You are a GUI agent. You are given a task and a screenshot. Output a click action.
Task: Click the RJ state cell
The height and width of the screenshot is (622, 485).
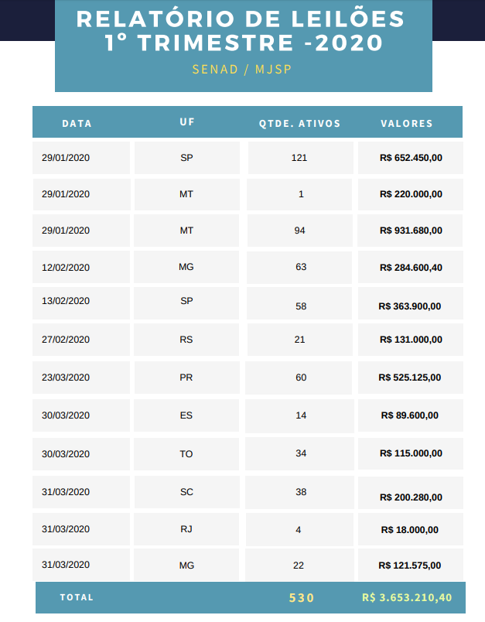pyautogui.click(x=186, y=529)
